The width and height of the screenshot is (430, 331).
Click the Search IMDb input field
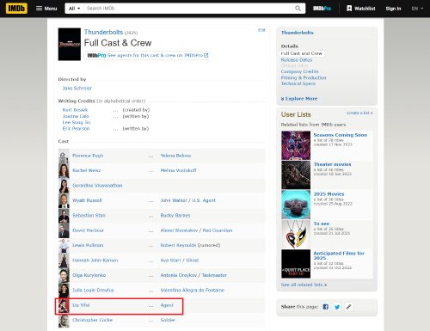[x=189, y=9]
